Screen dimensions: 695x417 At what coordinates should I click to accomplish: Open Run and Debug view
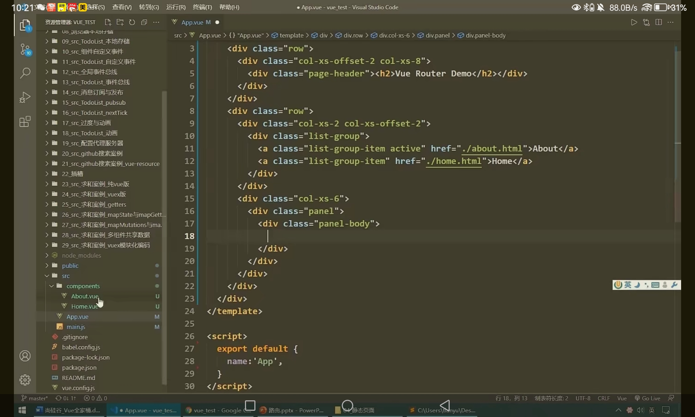(x=25, y=97)
